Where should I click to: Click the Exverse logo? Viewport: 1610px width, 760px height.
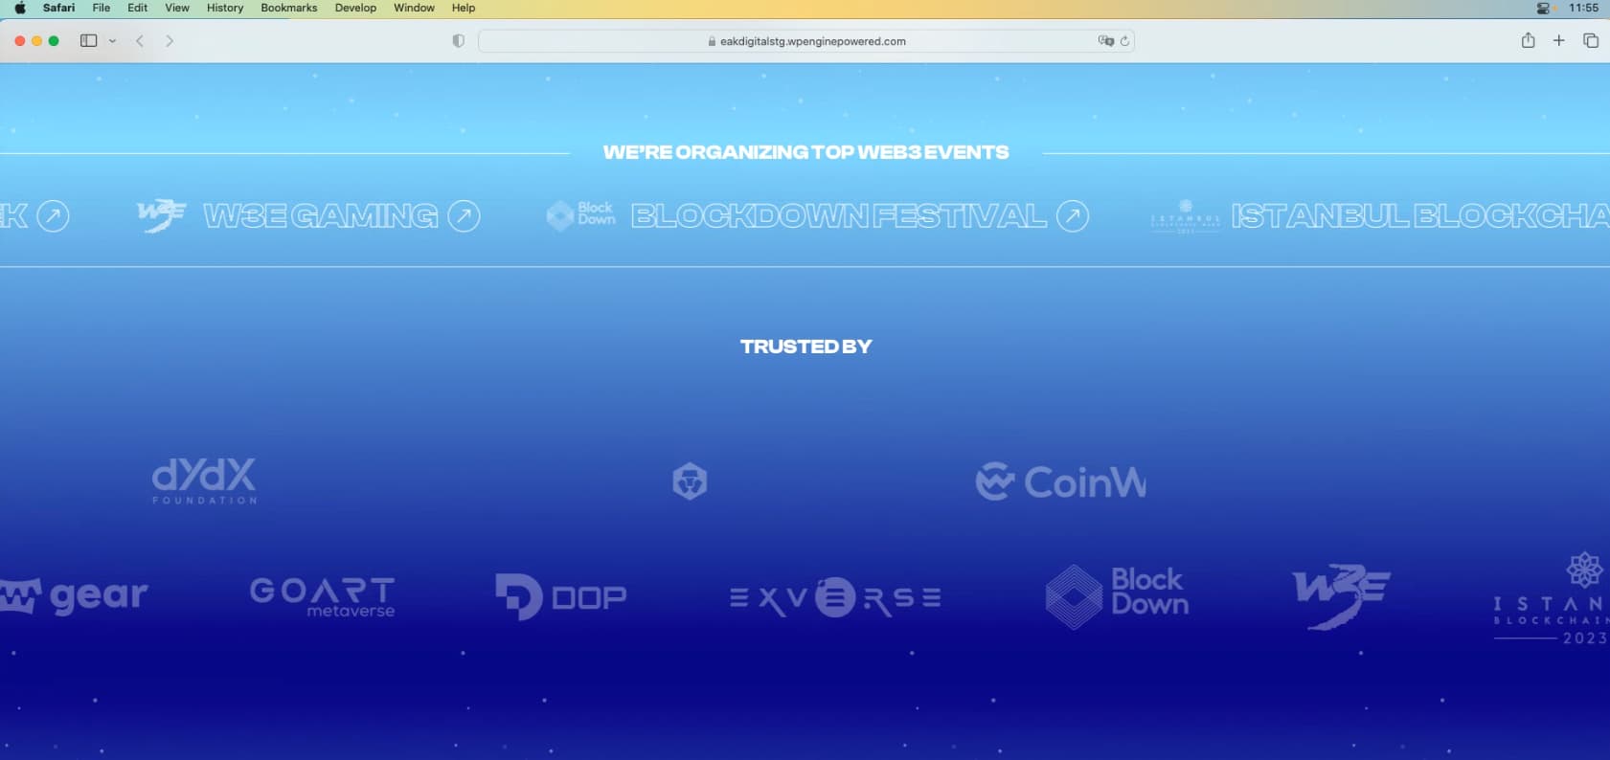[x=835, y=597]
